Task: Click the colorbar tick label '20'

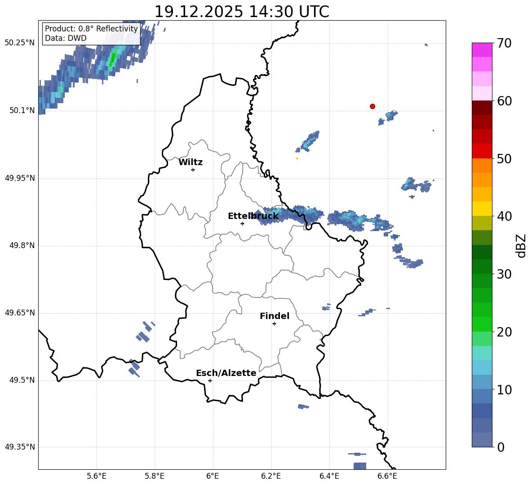Action: click(504, 332)
